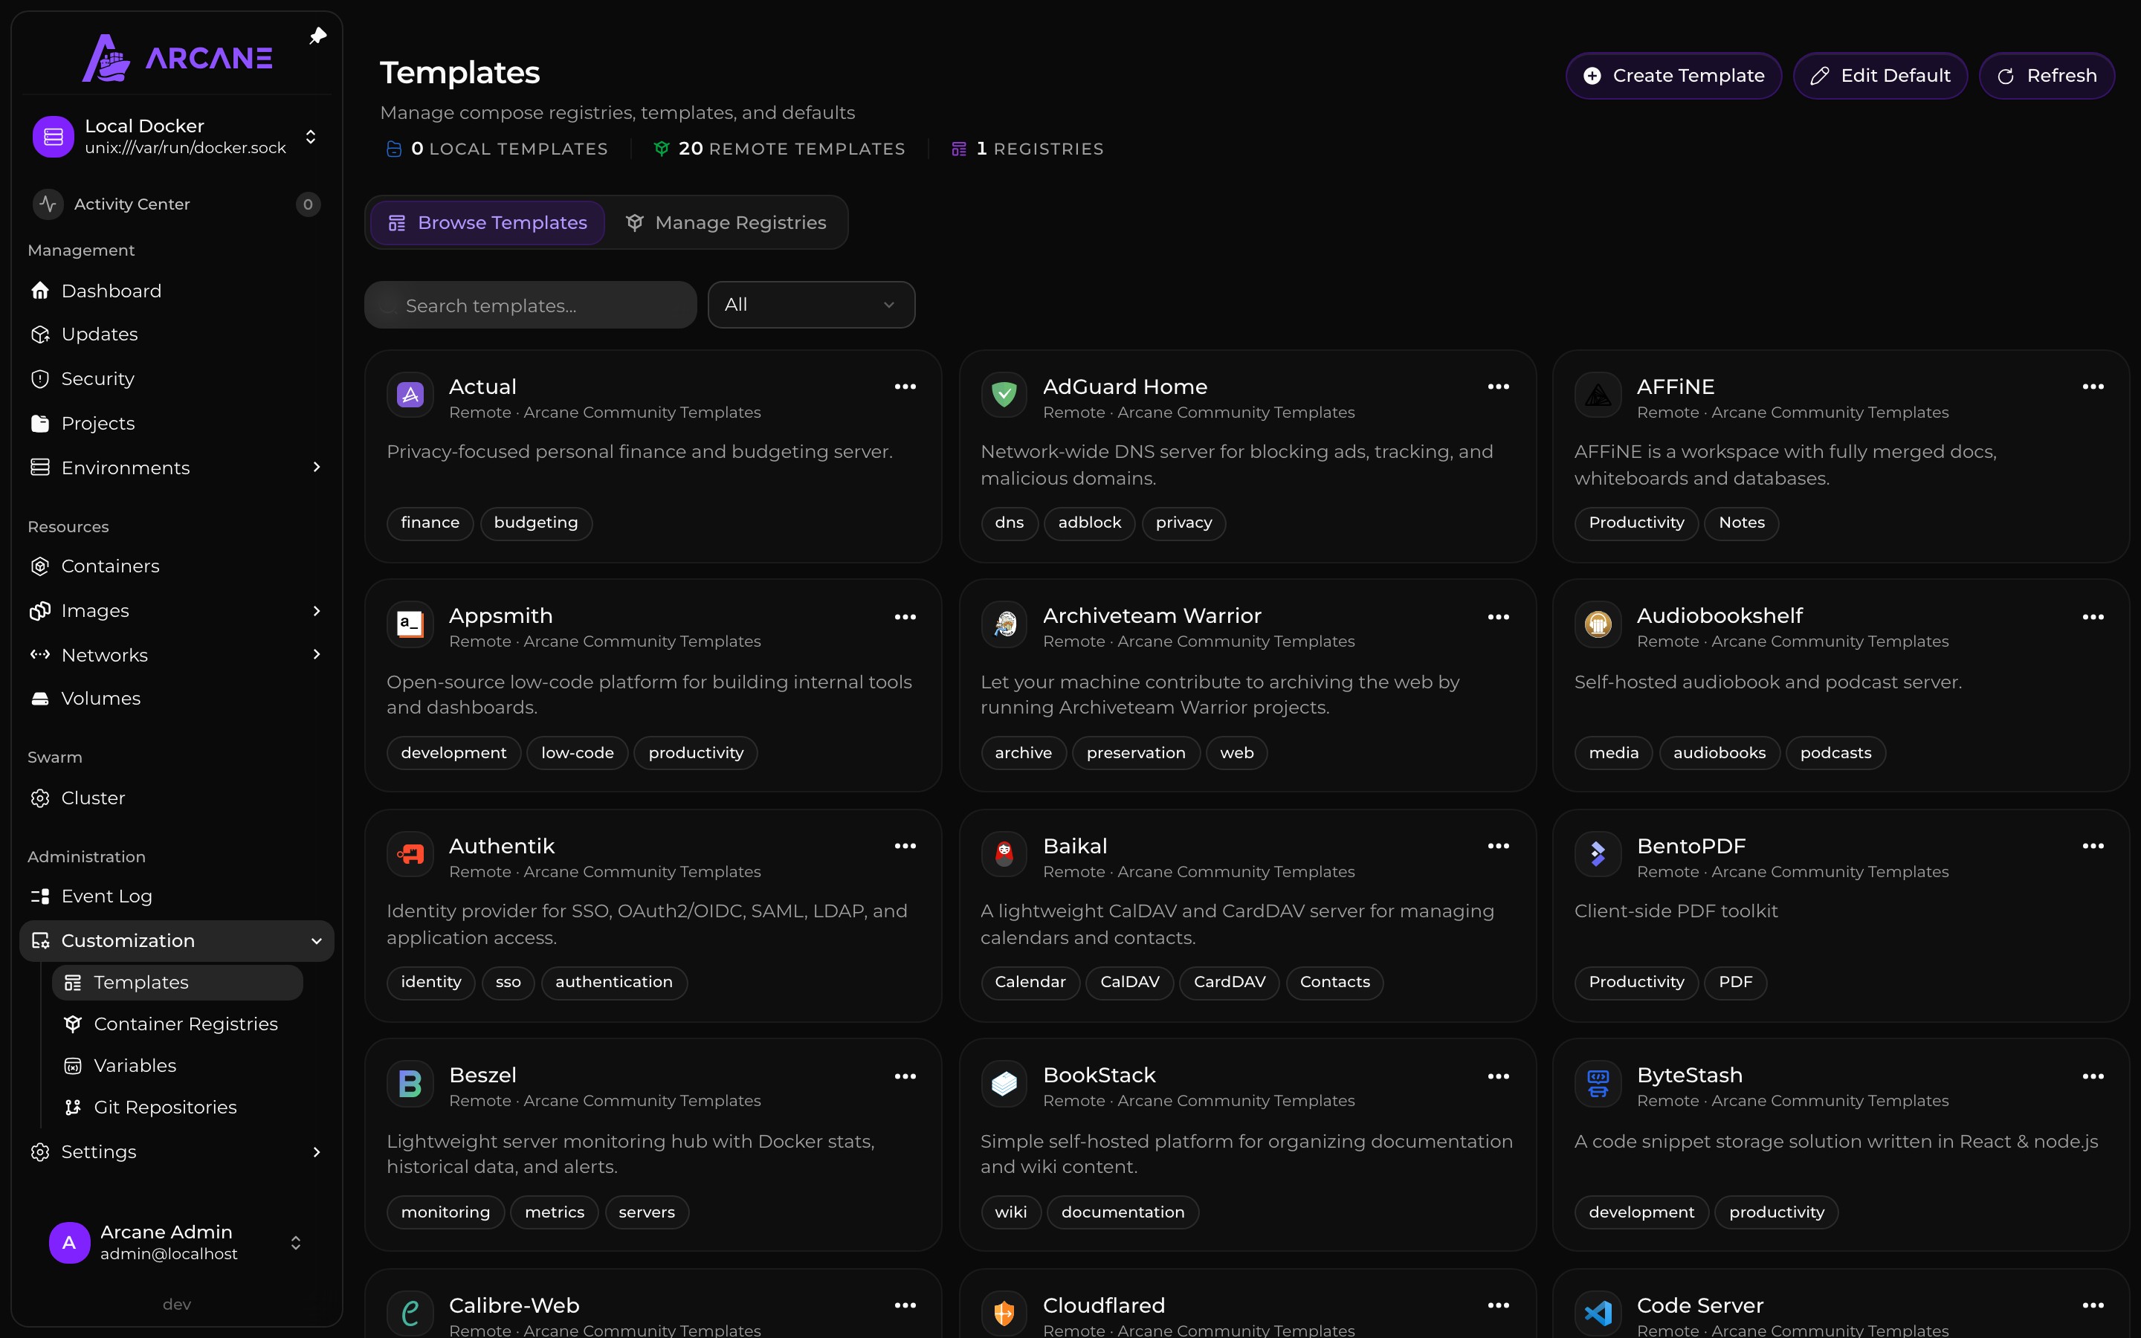Click the ByteStash template icon
2141x1338 pixels.
click(1598, 1083)
